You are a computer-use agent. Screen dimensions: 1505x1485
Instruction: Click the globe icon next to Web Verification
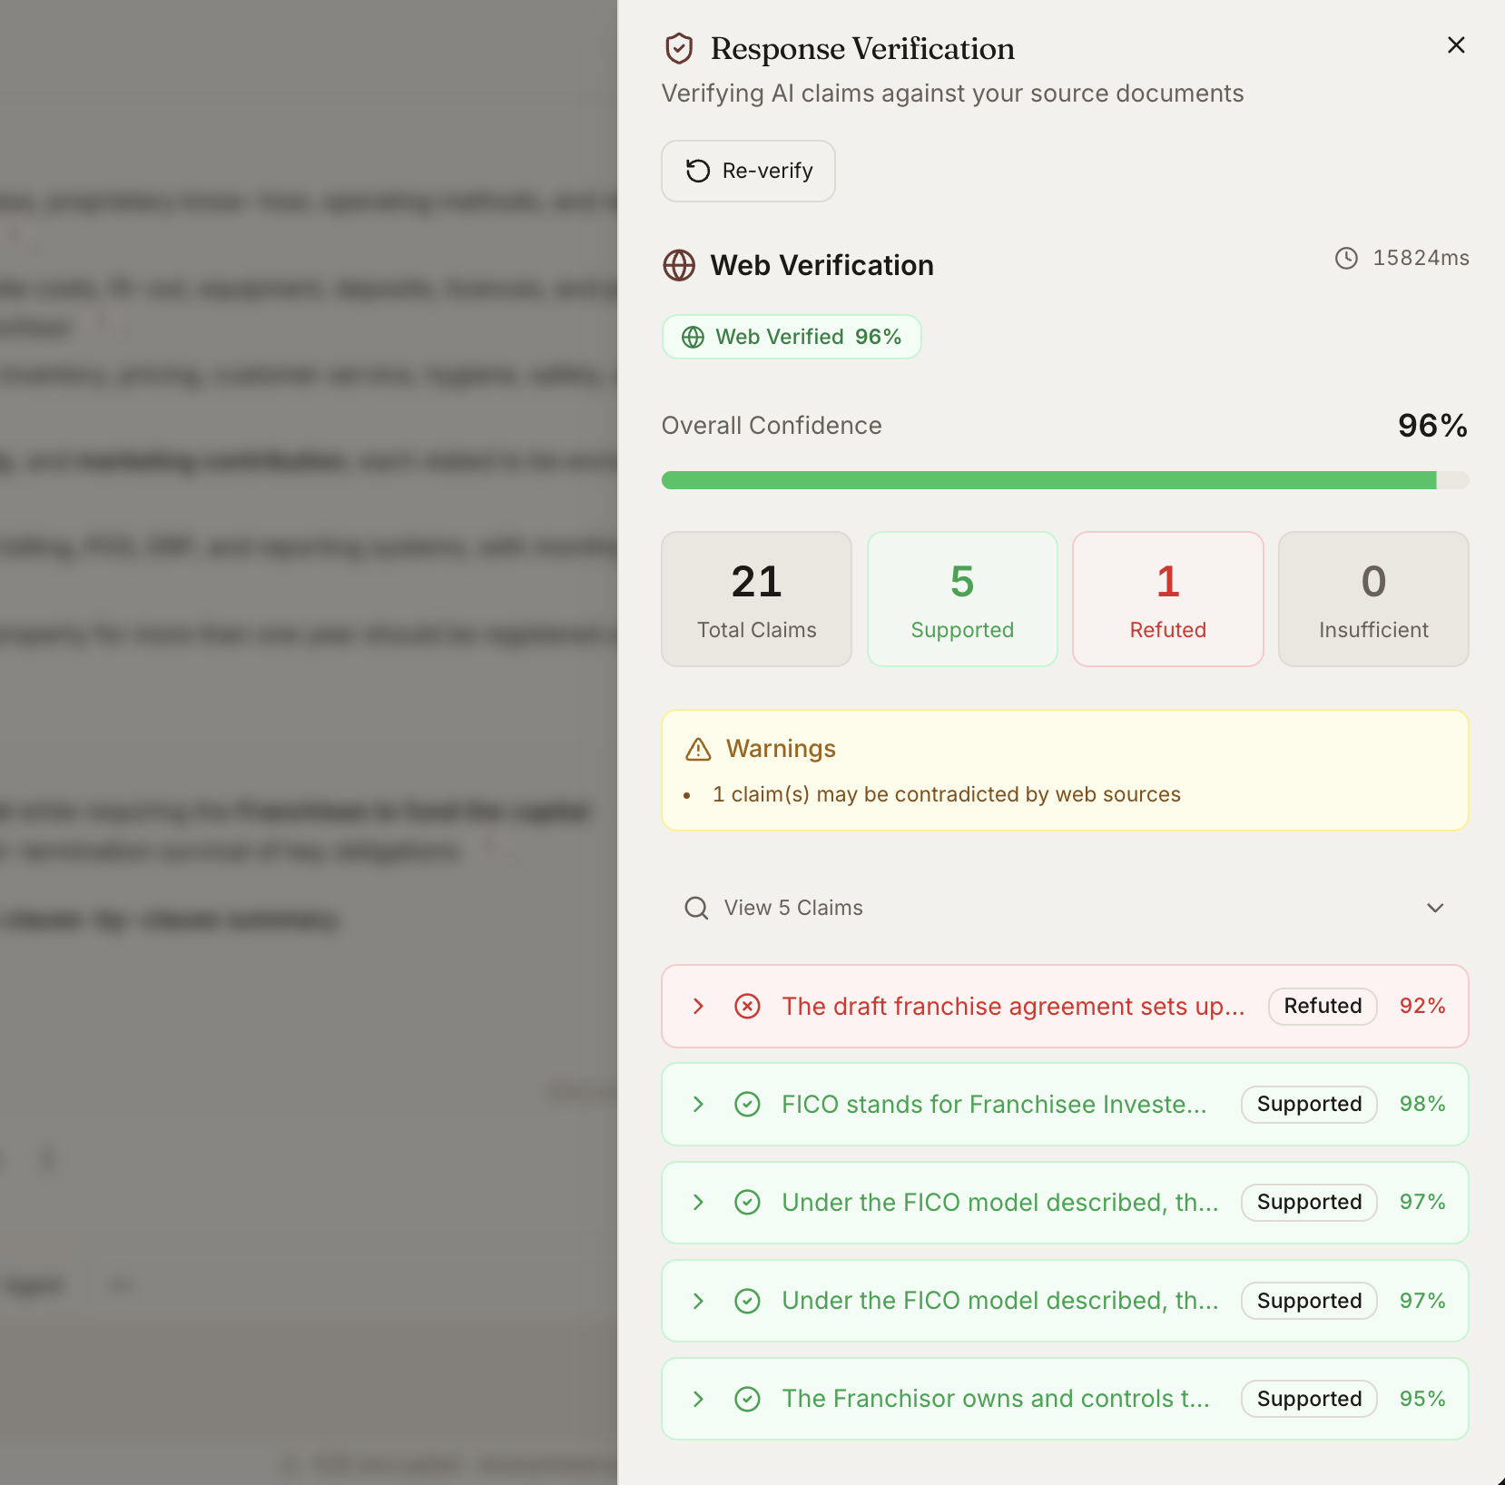679,265
